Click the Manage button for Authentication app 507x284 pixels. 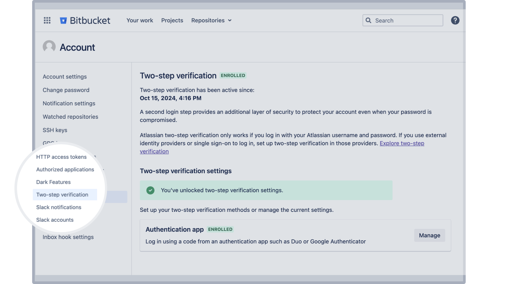click(429, 235)
